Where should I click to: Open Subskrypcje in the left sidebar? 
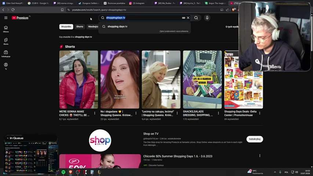click(6, 54)
